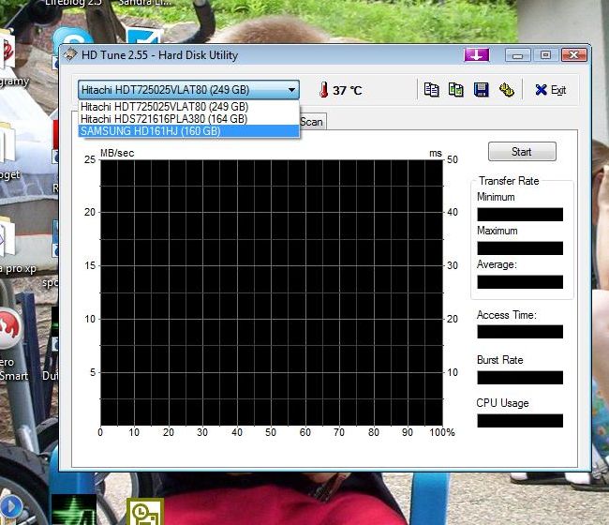Open the Nero Smart desktop icon
The width and height of the screenshot is (609, 525).
(x=9, y=328)
